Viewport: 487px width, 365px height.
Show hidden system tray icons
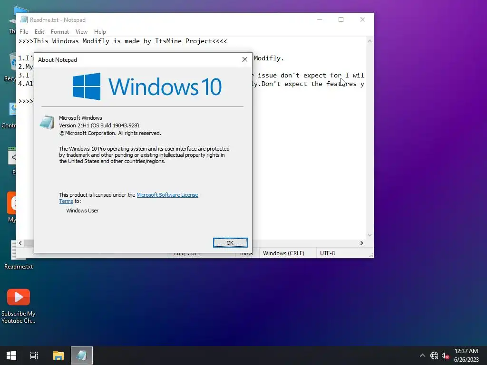[x=422, y=355]
